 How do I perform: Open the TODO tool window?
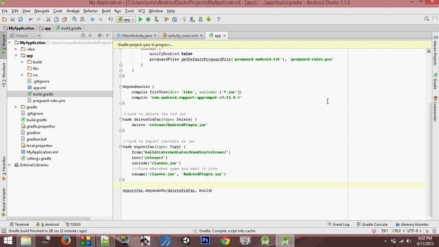(73, 224)
